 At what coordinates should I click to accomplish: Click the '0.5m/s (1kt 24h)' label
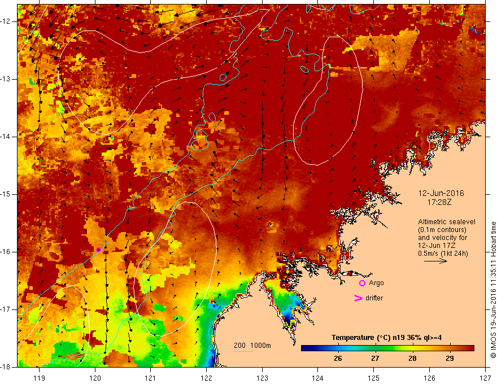point(443,254)
